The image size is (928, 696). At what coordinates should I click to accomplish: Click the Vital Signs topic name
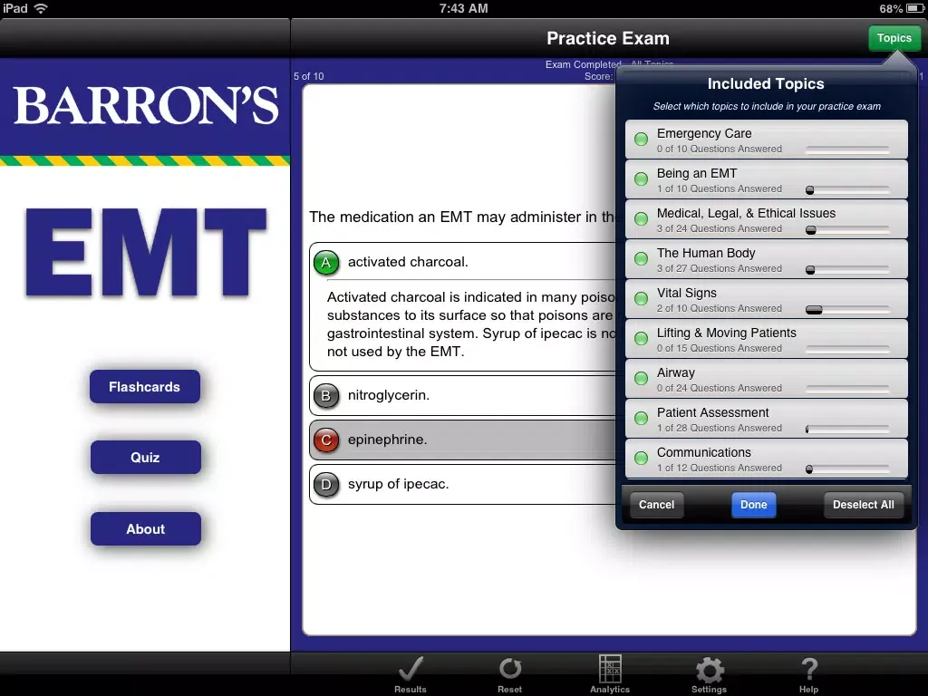(x=687, y=293)
